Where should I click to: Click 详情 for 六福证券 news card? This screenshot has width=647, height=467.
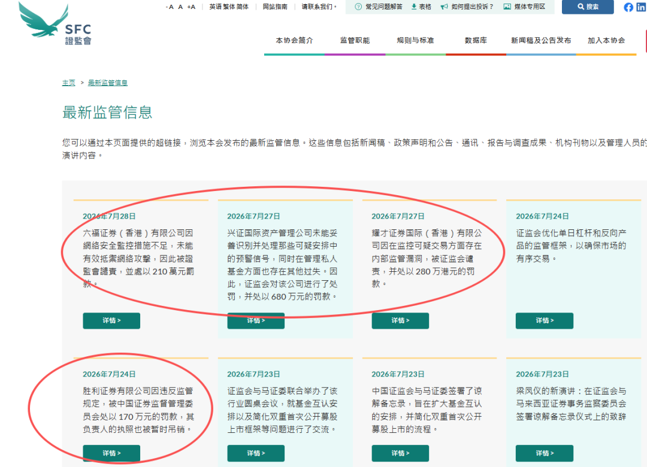(111, 320)
